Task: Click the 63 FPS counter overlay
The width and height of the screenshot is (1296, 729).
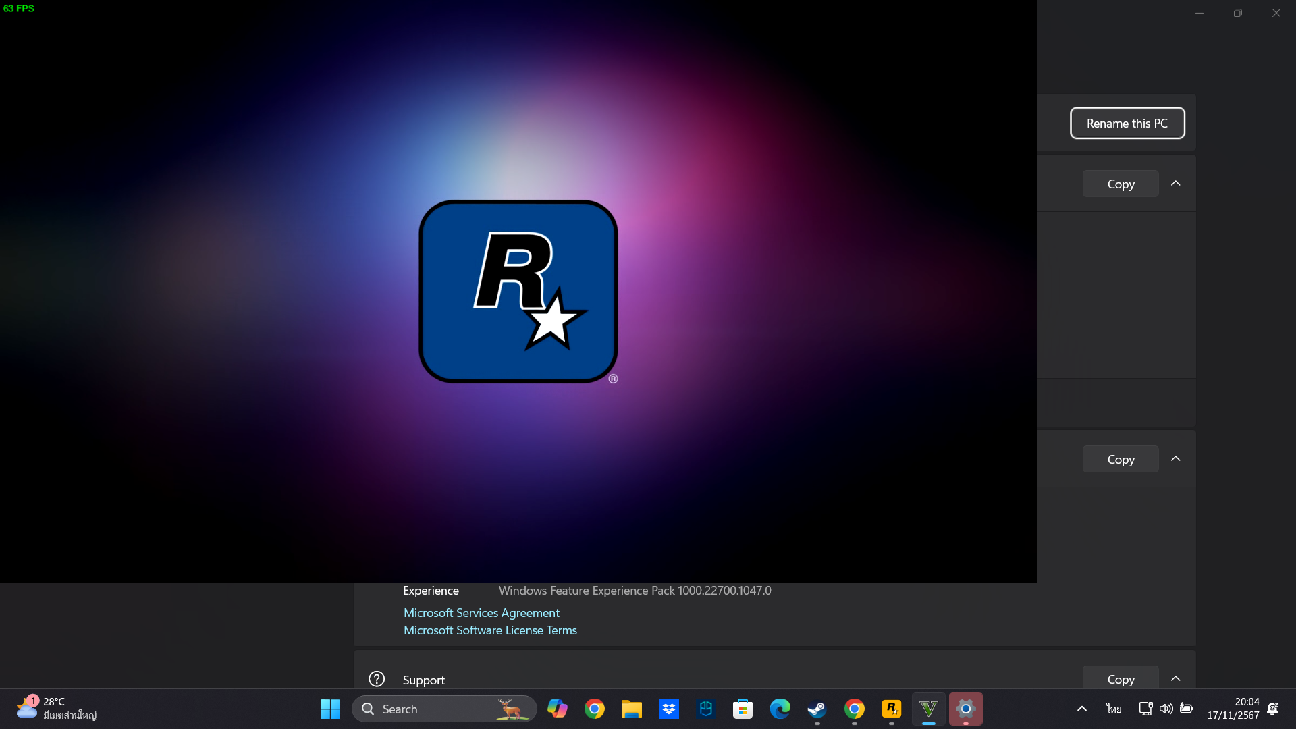Action: (19, 8)
